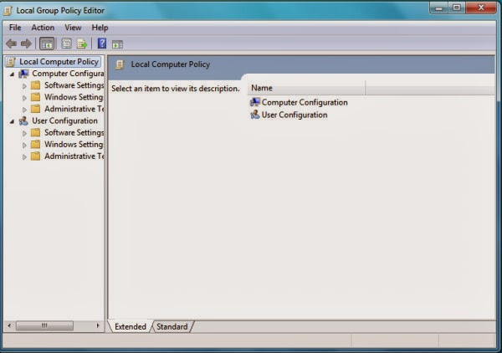The height and width of the screenshot is (353, 502).
Task: Select the Administrative Templates label under User Configuration
Action: (74, 156)
